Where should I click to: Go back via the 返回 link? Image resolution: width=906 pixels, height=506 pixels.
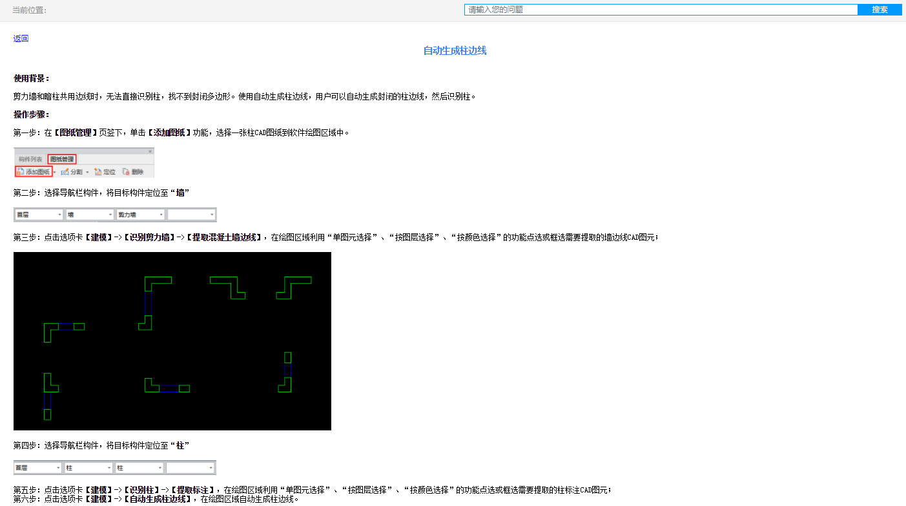click(x=21, y=38)
